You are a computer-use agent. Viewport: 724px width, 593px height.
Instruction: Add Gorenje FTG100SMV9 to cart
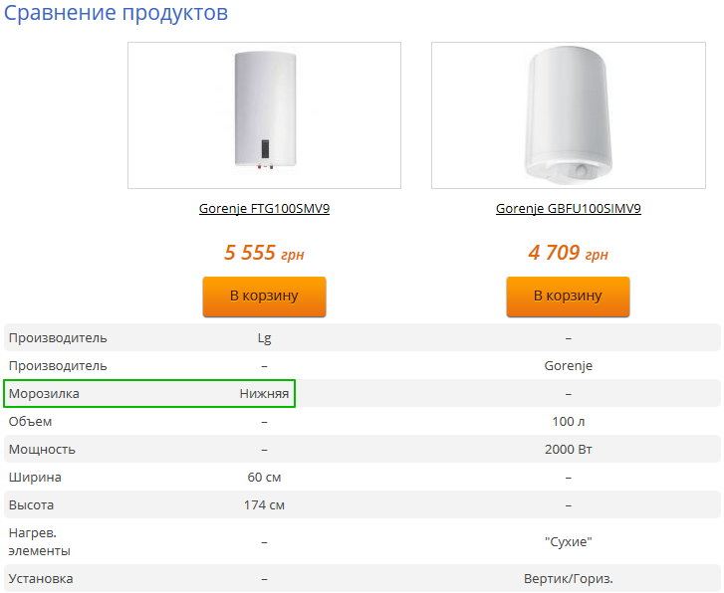(264, 296)
